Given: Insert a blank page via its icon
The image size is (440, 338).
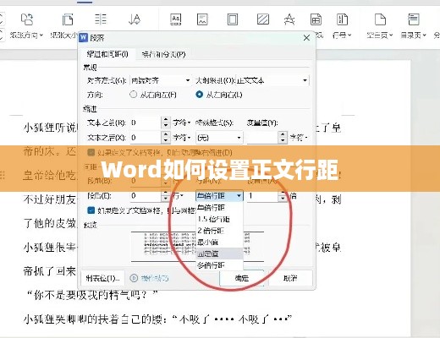Looking at the screenshot, I should [380, 19].
